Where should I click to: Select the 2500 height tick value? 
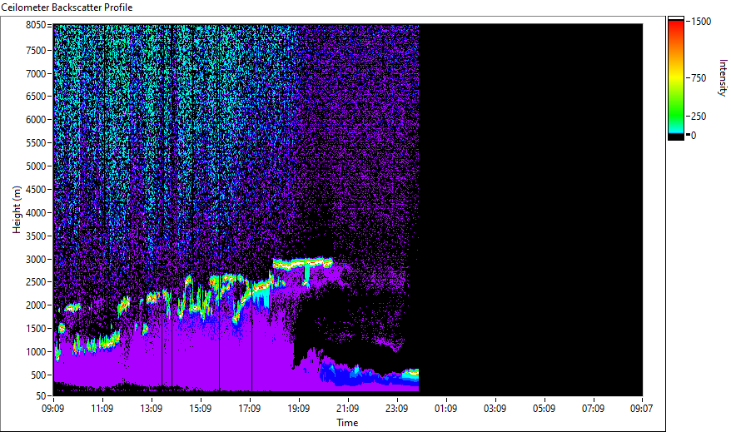click(x=36, y=282)
